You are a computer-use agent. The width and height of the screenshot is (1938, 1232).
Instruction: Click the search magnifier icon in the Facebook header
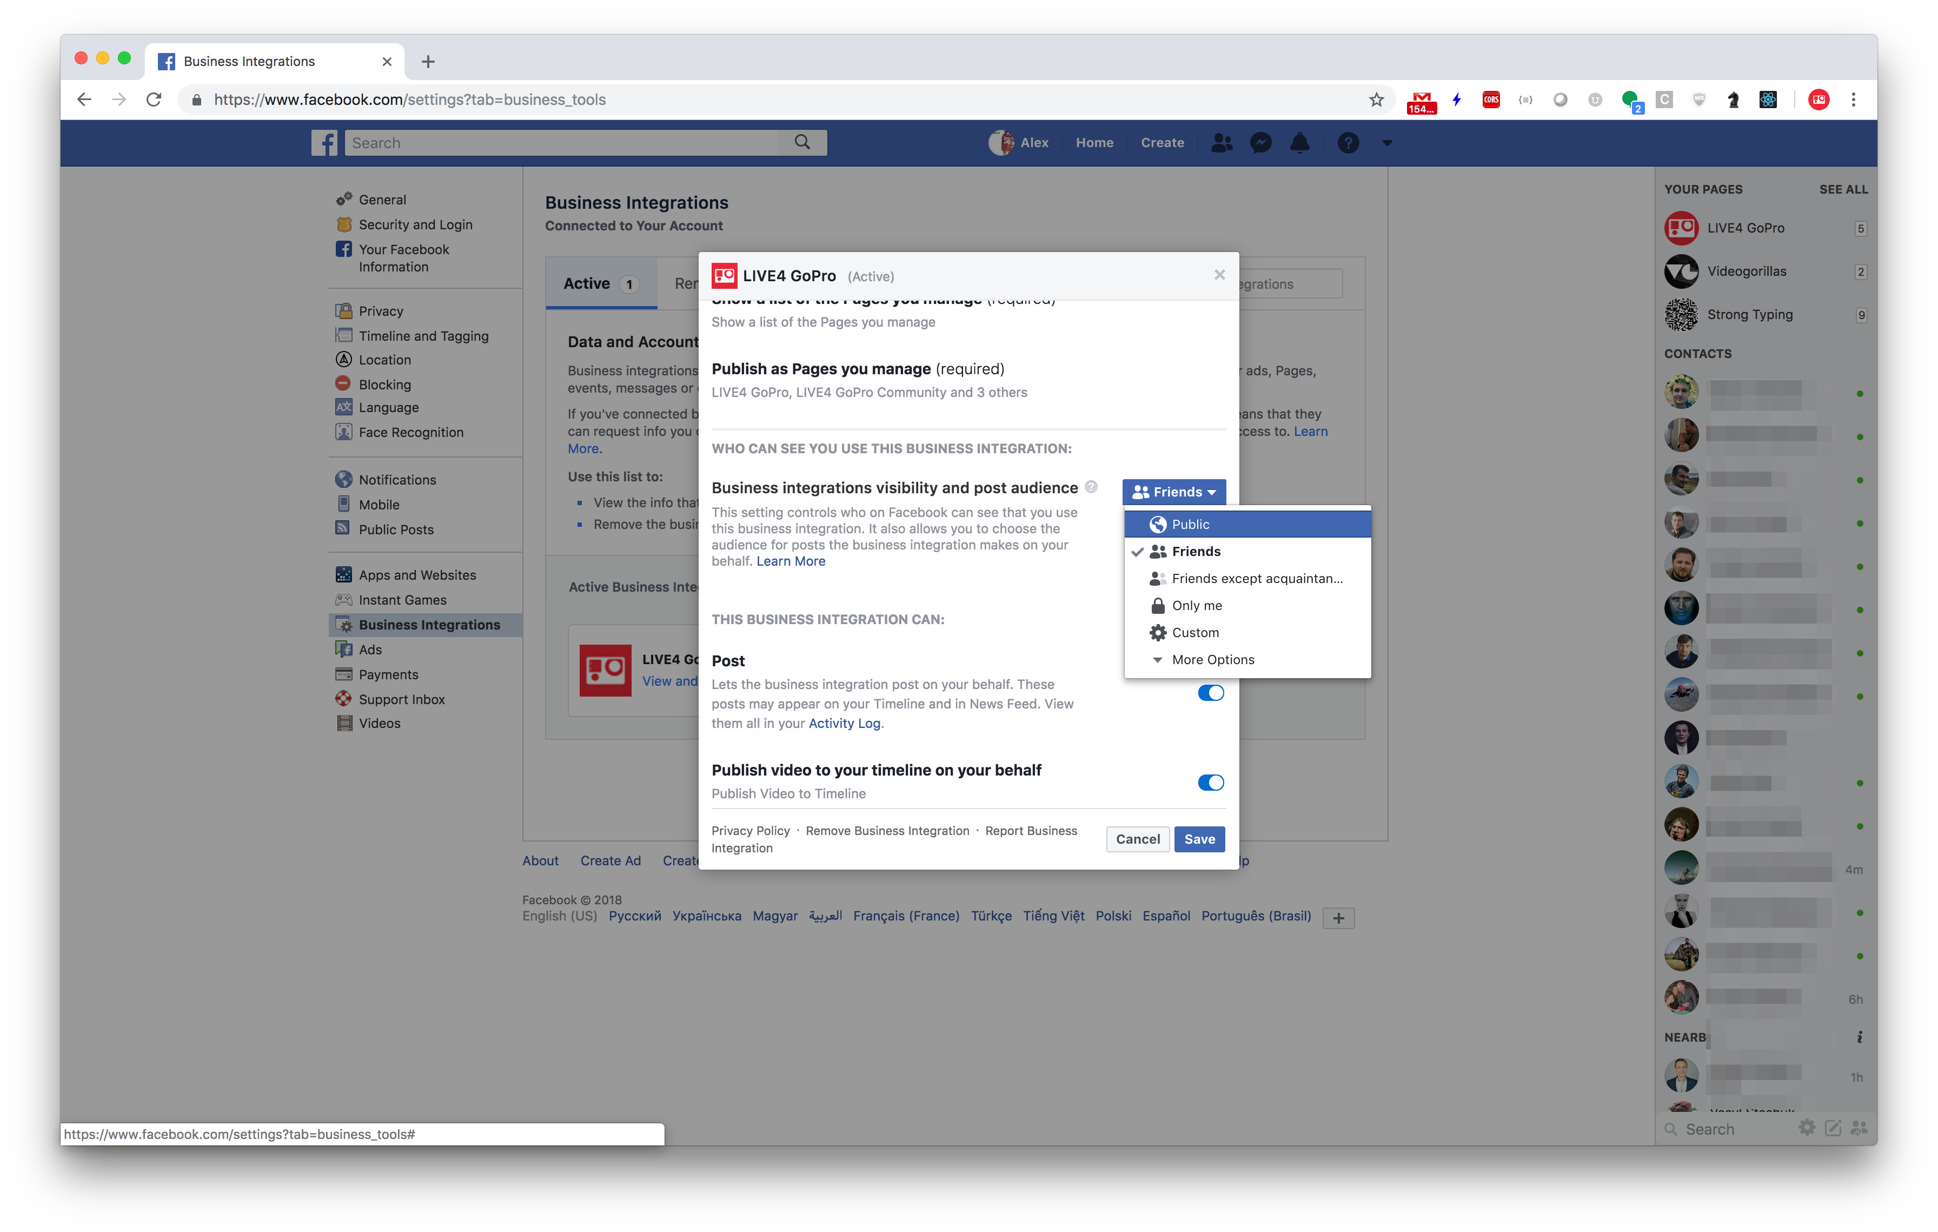click(x=801, y=142)
